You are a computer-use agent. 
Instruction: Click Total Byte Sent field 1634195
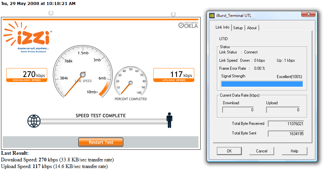(x=286, y=134)
